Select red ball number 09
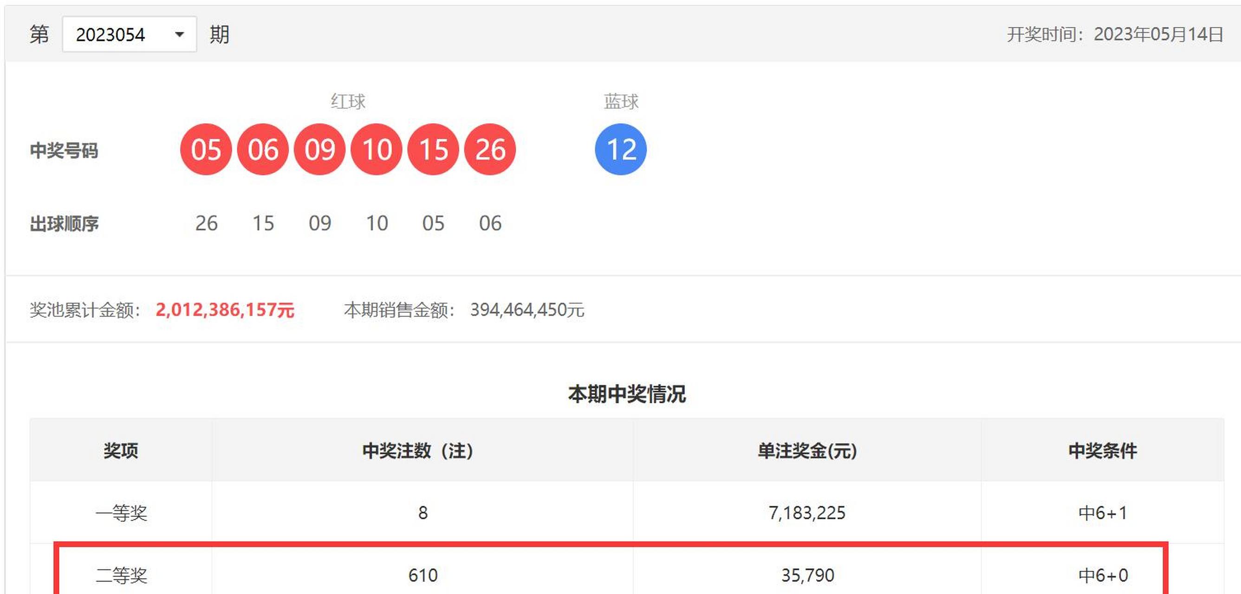The width and height of the screenshot is (1241, 594). [319, 149]
